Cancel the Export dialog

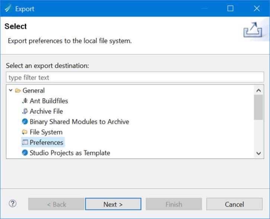tap(234, 204)
